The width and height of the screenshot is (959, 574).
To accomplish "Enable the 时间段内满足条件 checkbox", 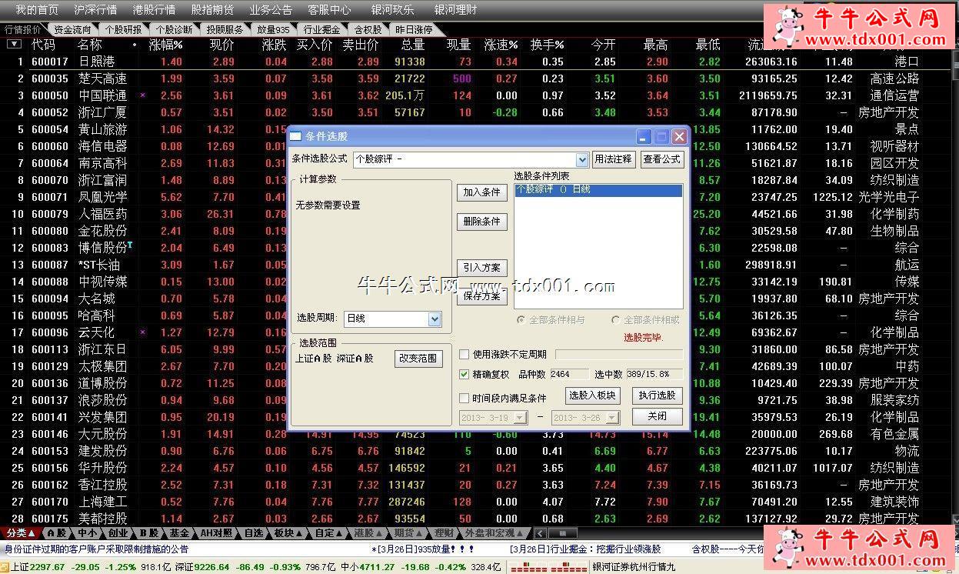I will [465, 399].
